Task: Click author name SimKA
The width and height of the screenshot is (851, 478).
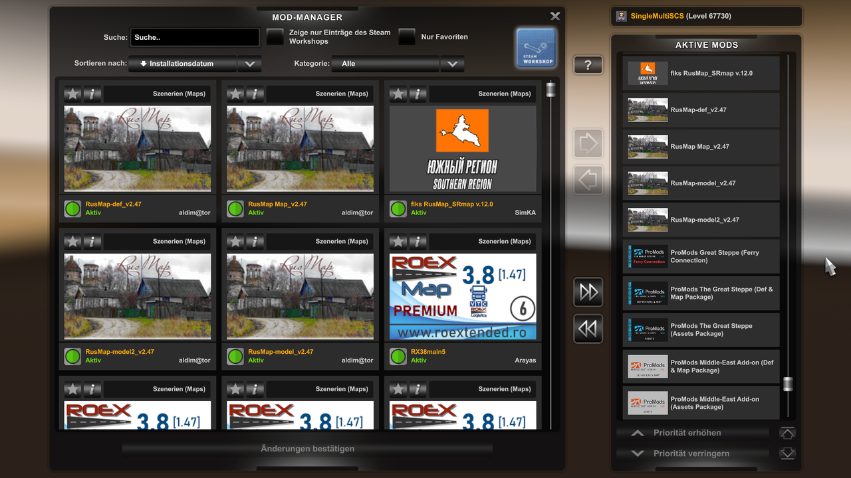Action: coord(525,213)
